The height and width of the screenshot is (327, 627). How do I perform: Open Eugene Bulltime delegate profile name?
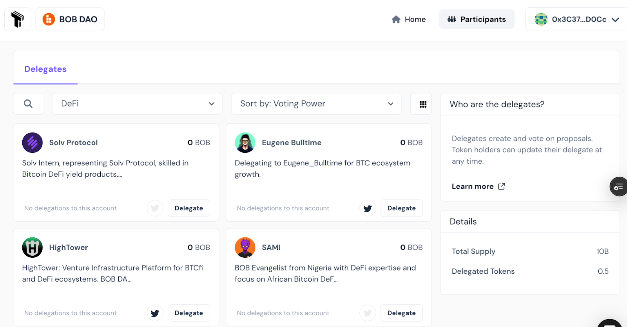(x=292, y=143)
